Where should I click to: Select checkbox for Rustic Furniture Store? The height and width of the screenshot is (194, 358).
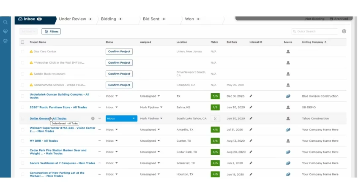point(22,107)
